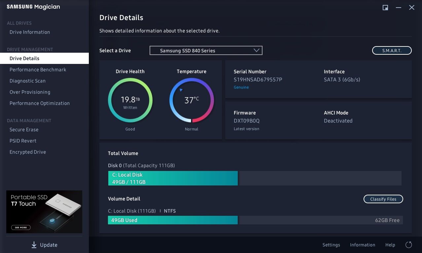Click the S.M.A.R.T. button
Viewport: 422px width, 253px height.
[x=392, y=50]
